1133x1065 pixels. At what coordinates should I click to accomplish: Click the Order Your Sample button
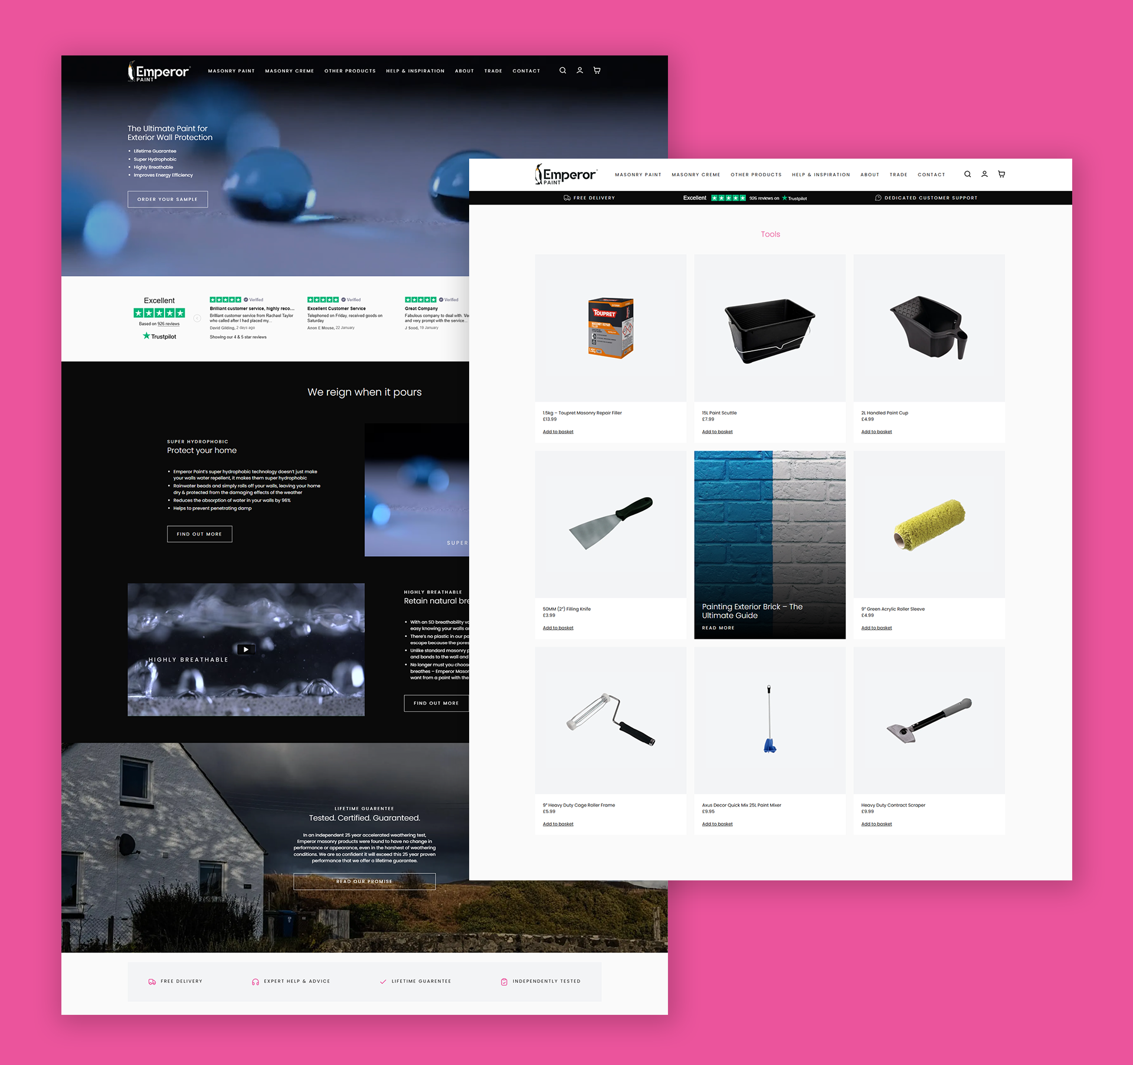click(x=168, y=198)
